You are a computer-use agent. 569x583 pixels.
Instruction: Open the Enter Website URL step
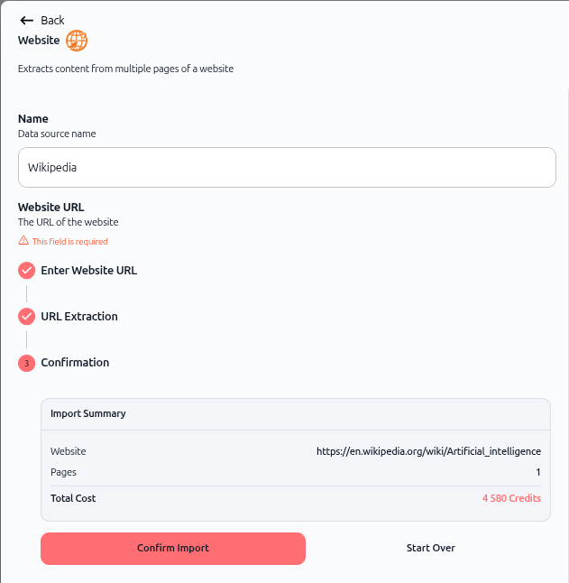click(x=88, y=271)
